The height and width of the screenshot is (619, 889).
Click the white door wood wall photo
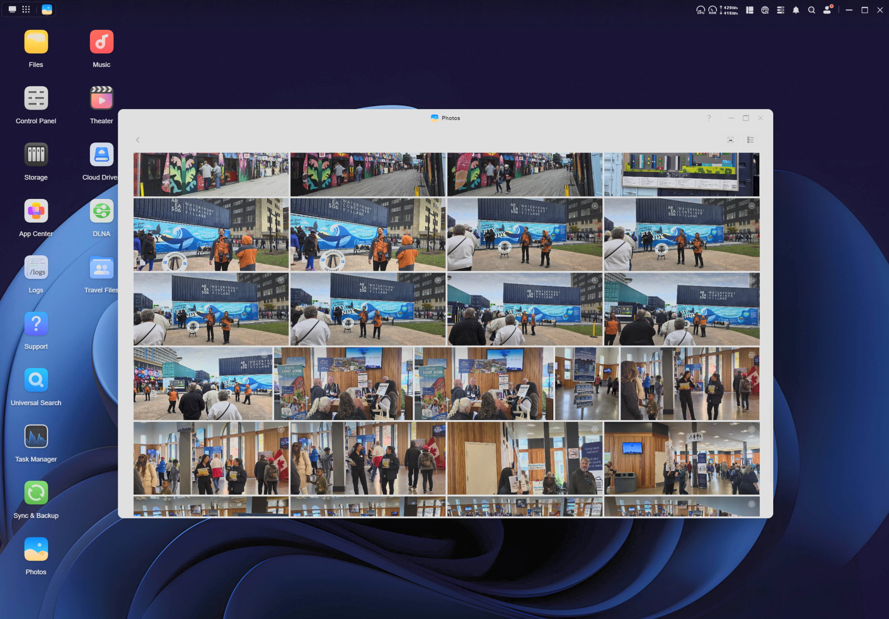(x=525, y=458)
